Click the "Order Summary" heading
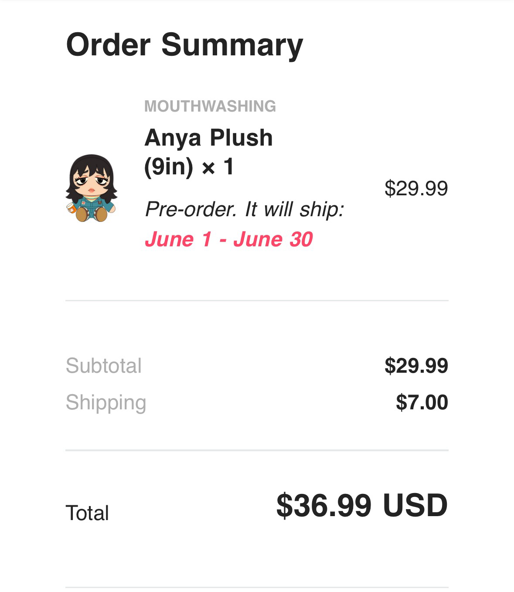 [184, 45]
